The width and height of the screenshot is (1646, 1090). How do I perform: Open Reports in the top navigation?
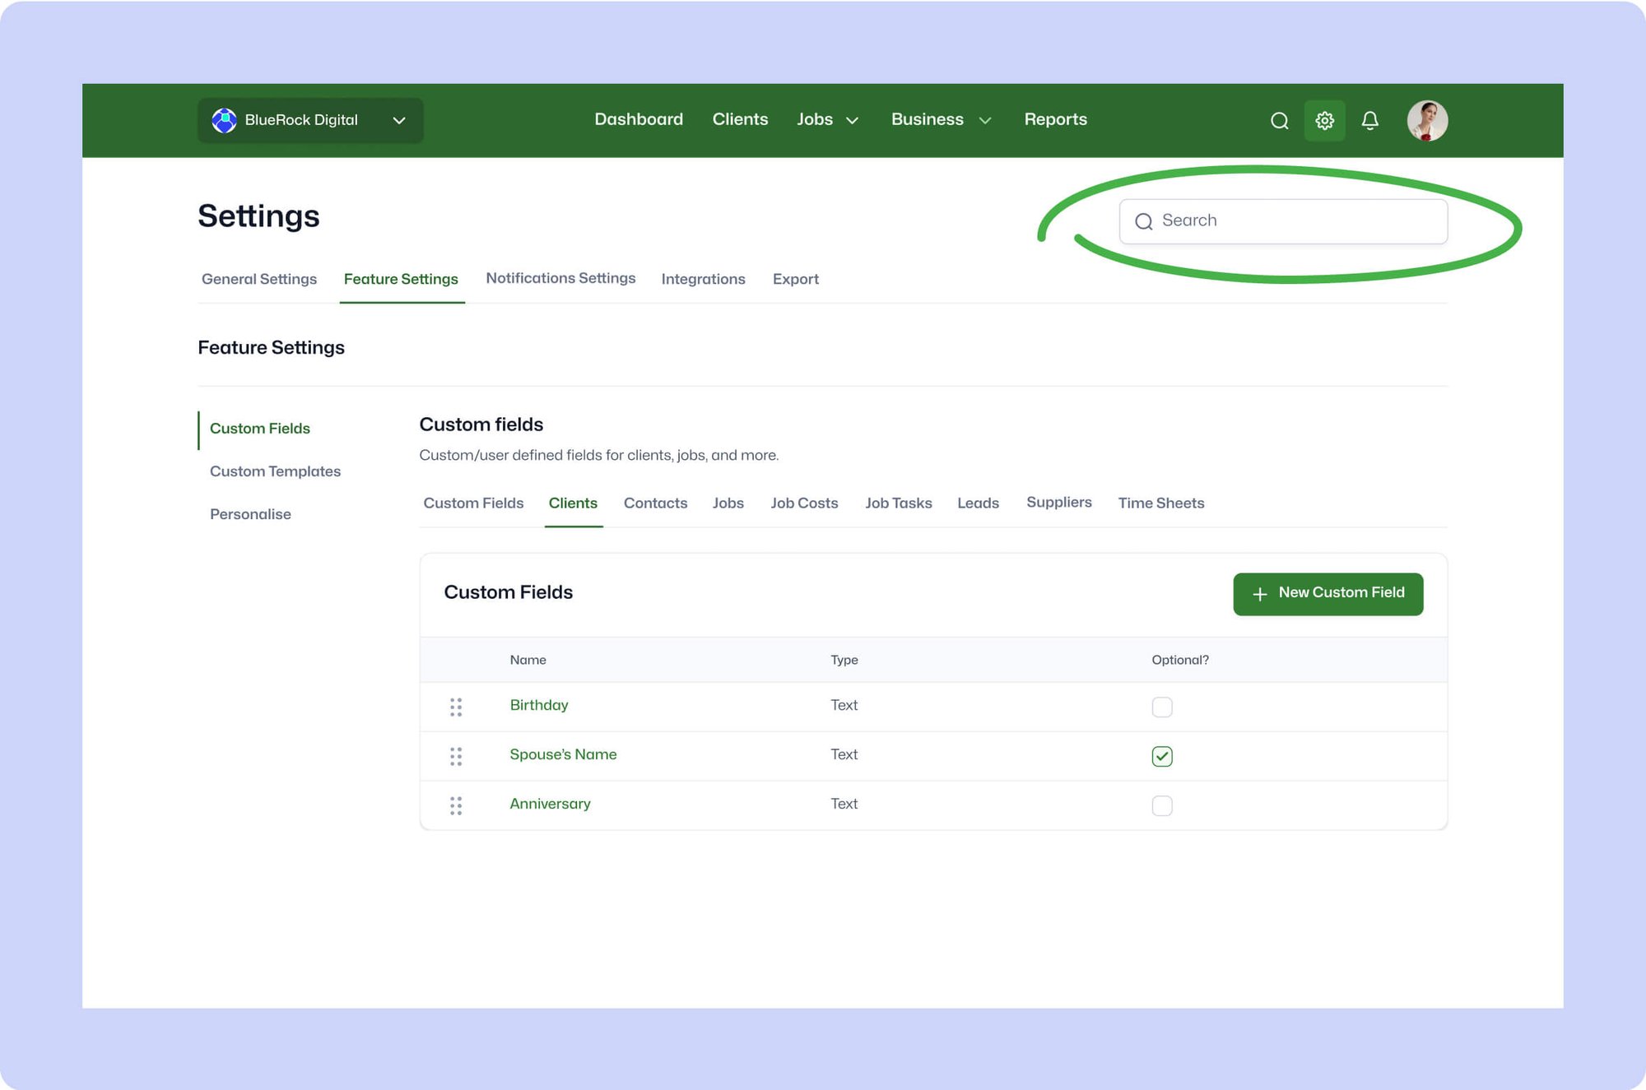click(1055, 119)
